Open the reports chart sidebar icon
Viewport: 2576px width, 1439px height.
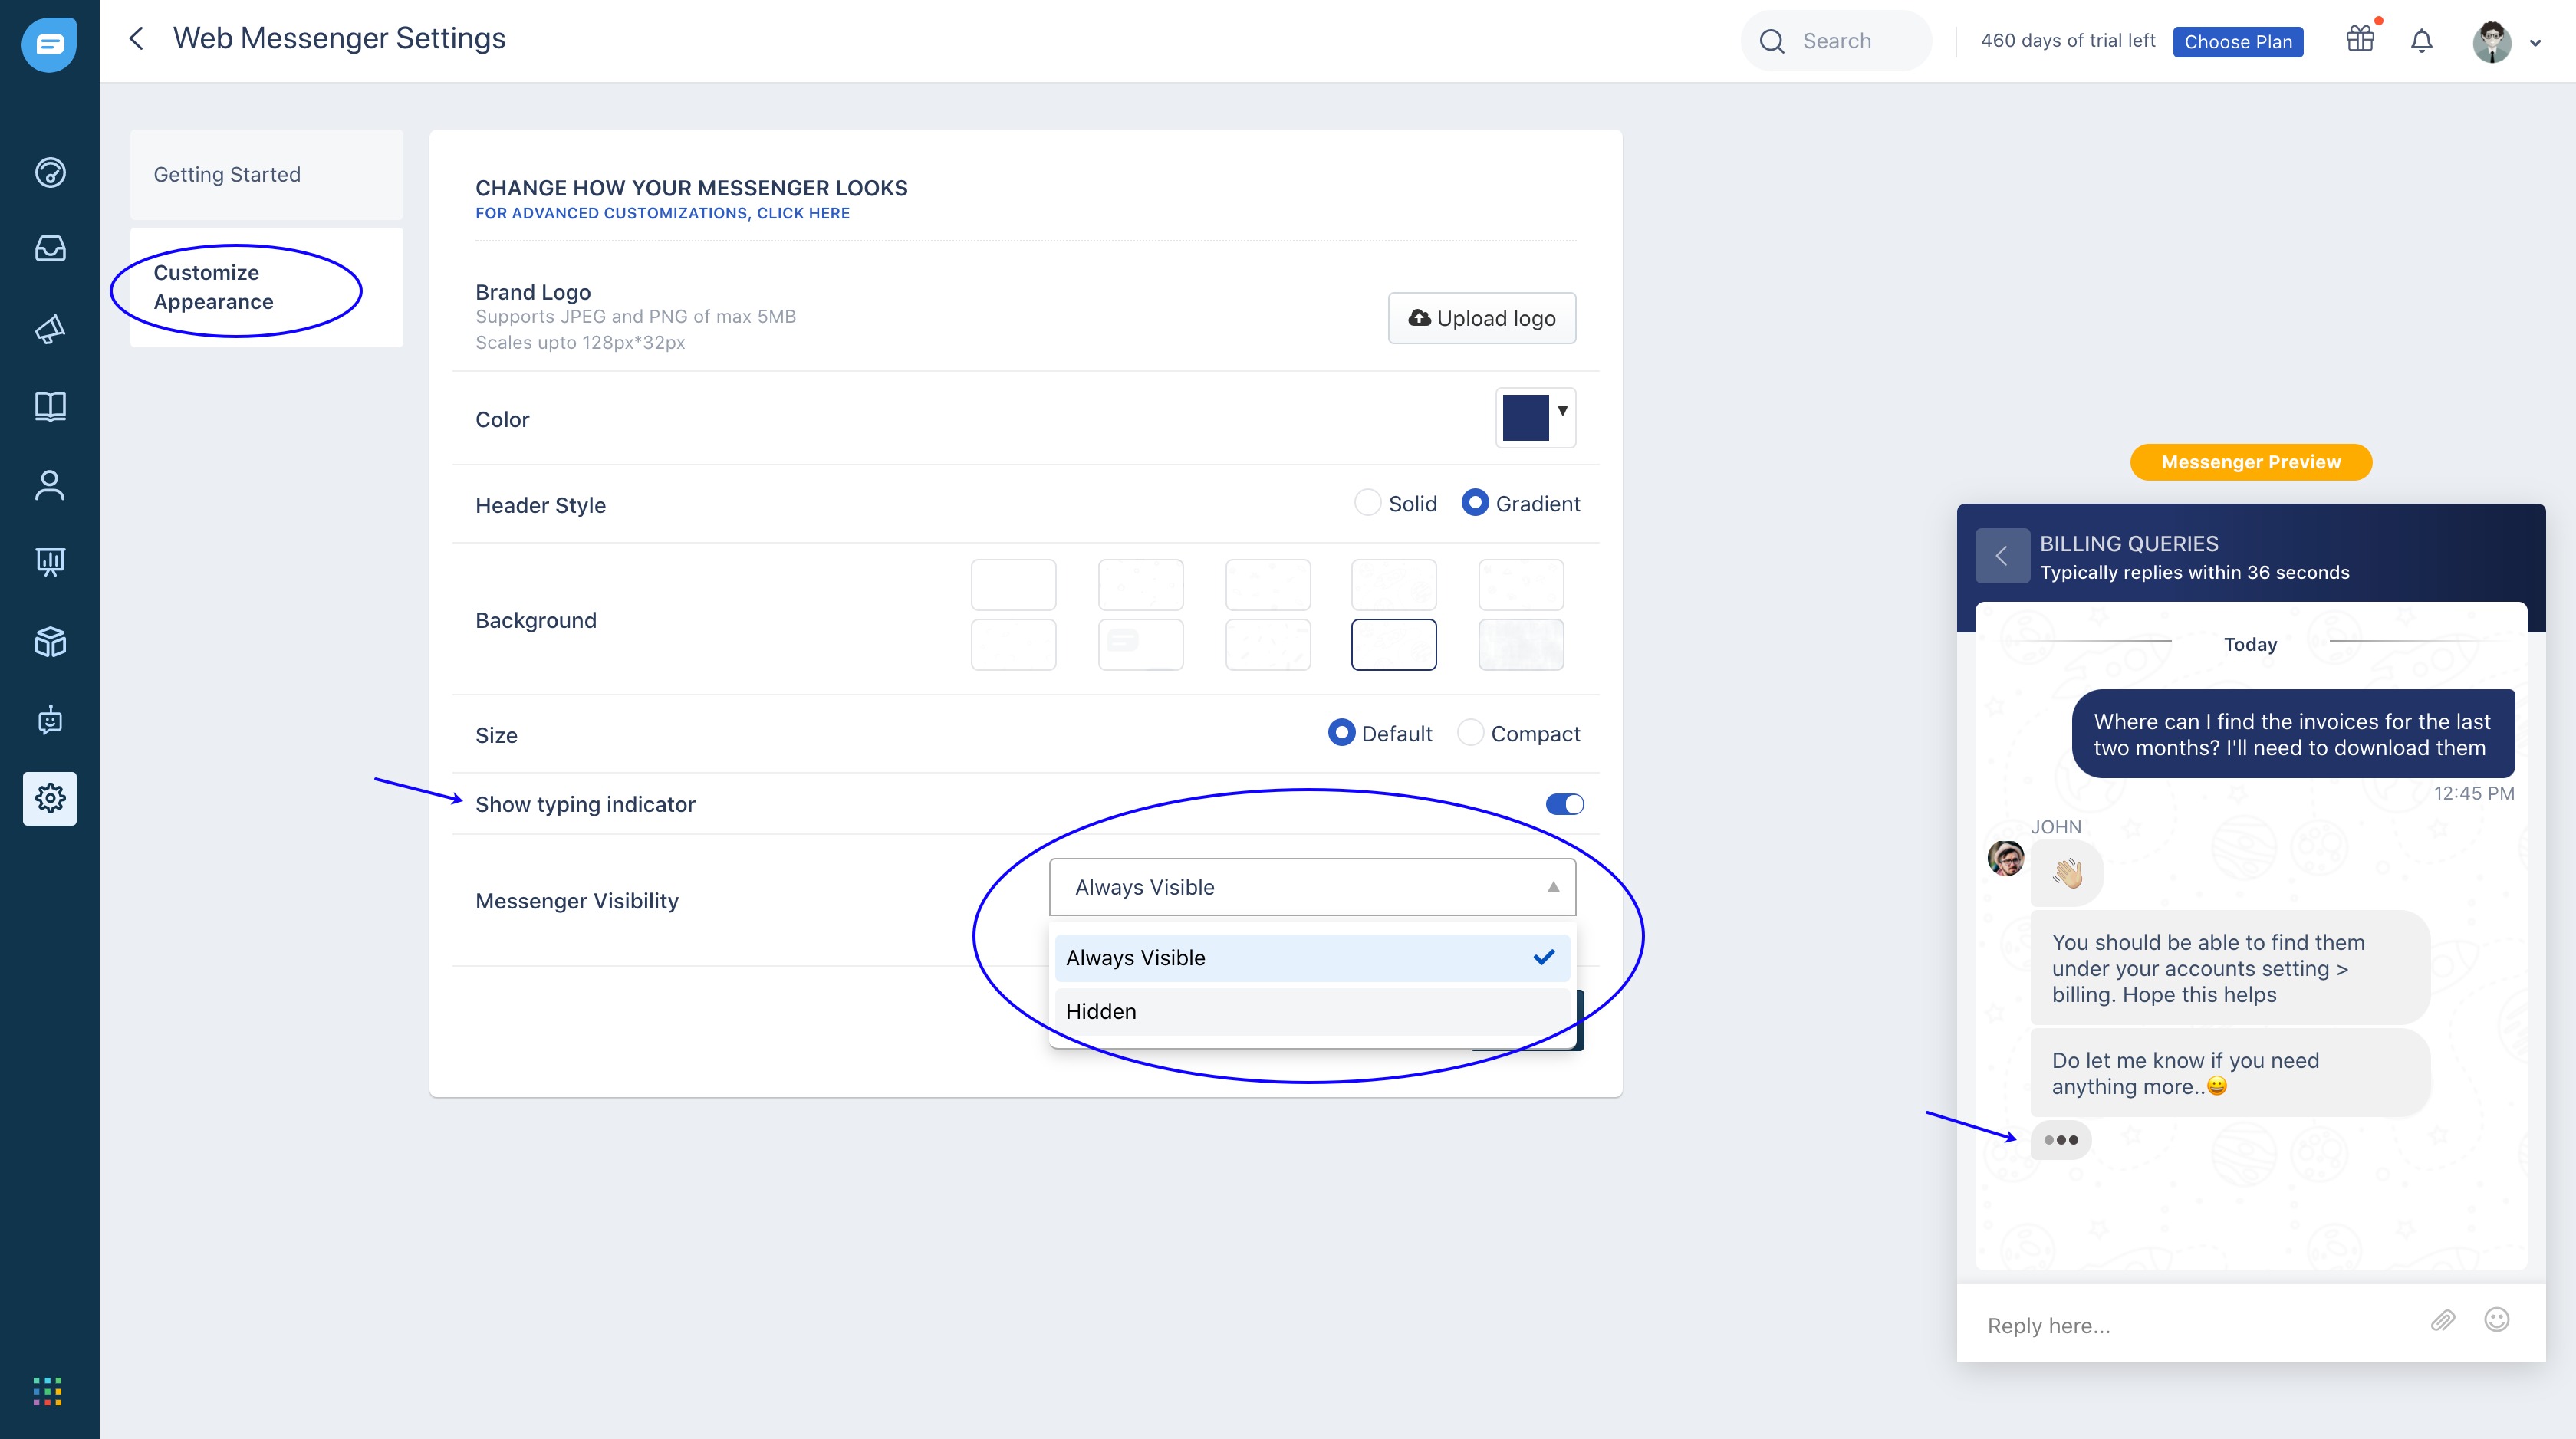point(50,562)
